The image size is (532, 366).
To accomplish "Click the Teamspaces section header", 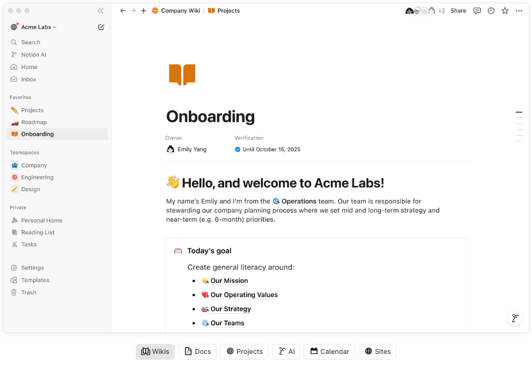I will [x=24, y=152].
